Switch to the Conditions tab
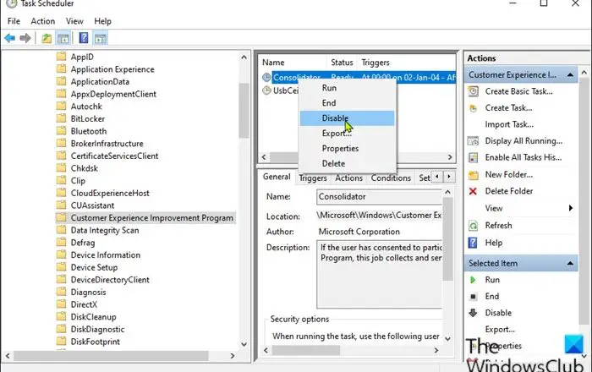The image size is (592, 372). [x=391, y=178]
